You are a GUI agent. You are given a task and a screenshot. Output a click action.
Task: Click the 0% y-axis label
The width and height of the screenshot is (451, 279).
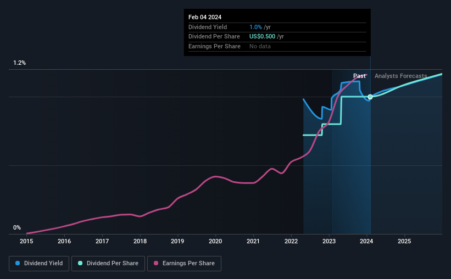click(x=17, y=227)
